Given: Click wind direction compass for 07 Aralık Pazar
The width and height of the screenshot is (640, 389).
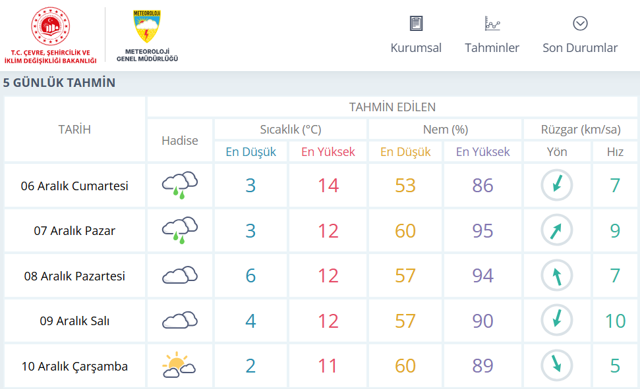Looking at the screenshot, I should point(557,230).
